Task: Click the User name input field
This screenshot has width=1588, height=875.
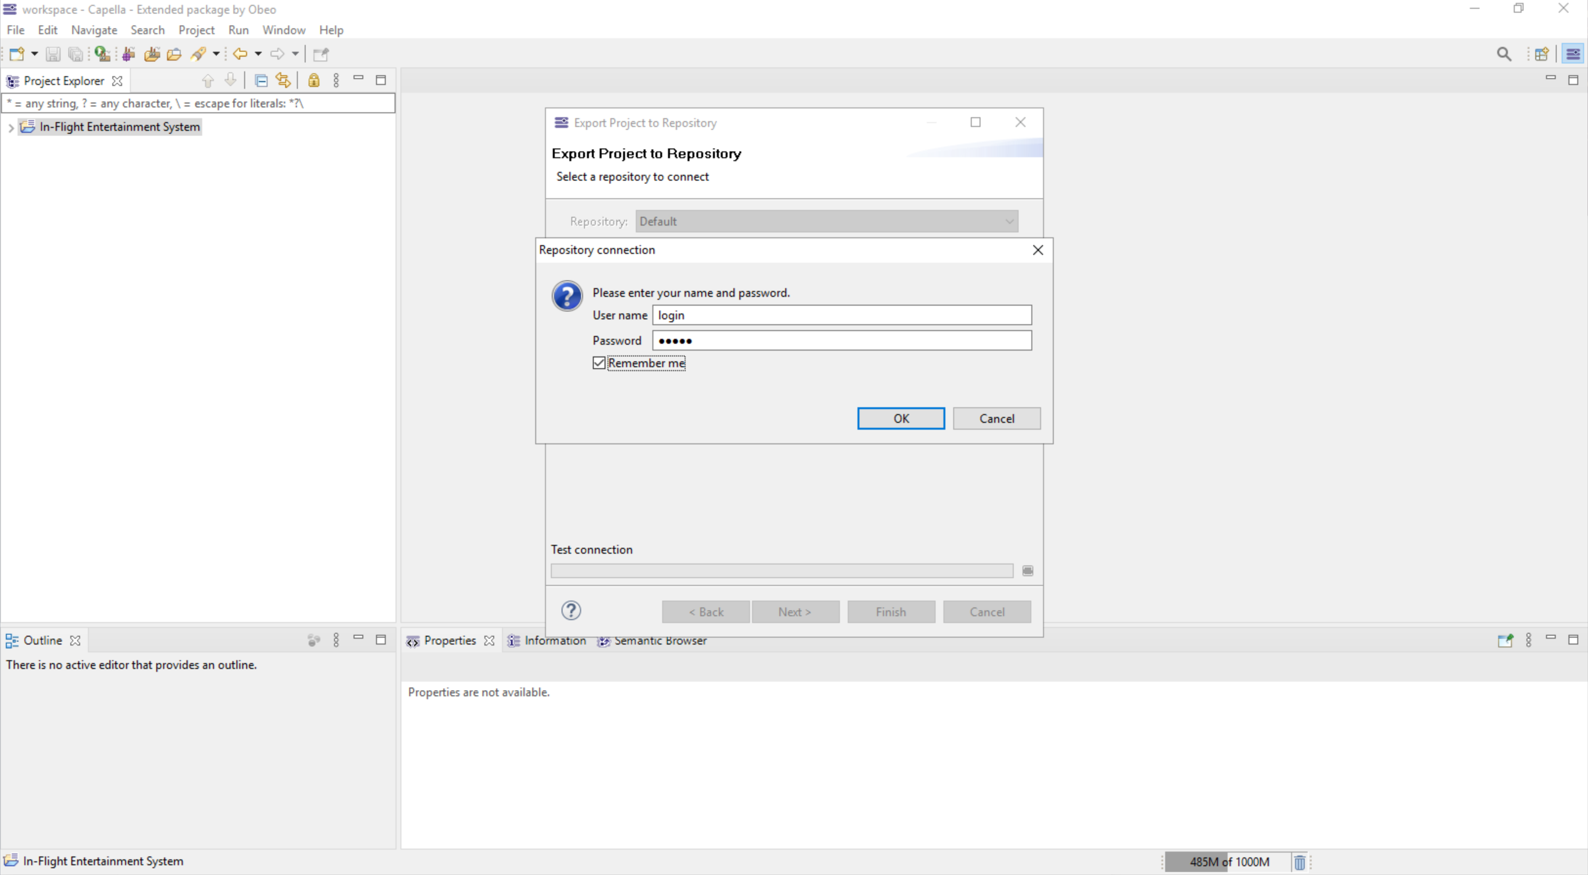Action: tap(841, 314)
